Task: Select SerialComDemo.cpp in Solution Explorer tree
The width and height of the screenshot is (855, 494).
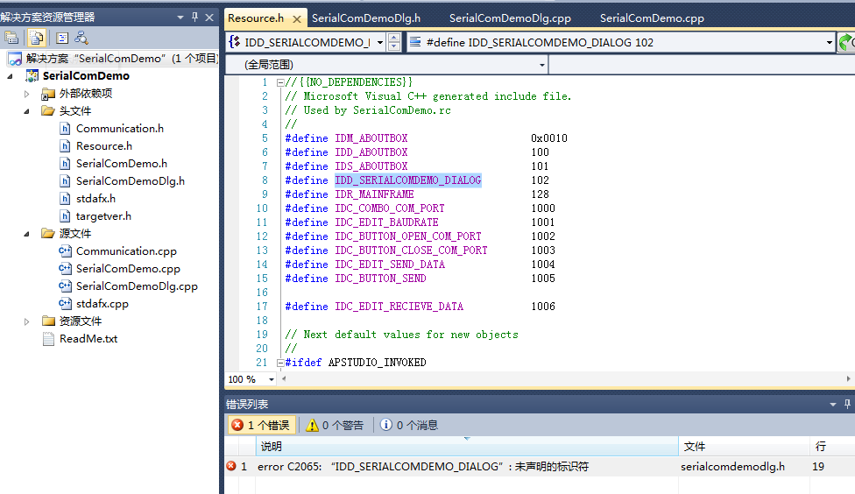Action: click(128, 269)
